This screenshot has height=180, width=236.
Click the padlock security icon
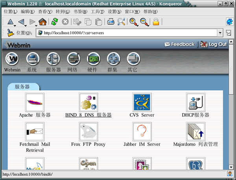click(156, 22)
